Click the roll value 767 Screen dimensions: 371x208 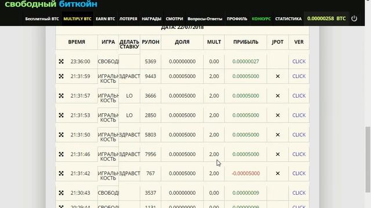coord(151,173)
